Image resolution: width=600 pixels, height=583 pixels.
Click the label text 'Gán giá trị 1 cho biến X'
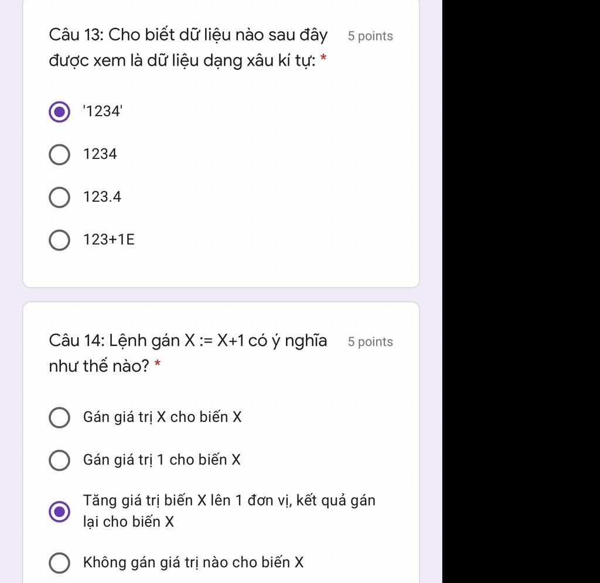click(x=162, y=460)
